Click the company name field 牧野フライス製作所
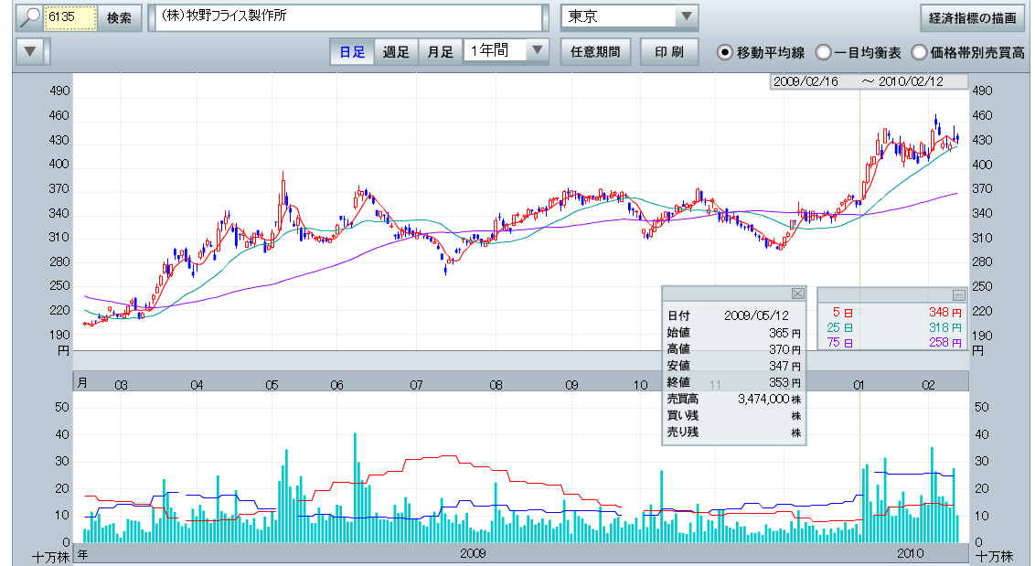Viewport: 1035px width, 566px height. point(347,17)
